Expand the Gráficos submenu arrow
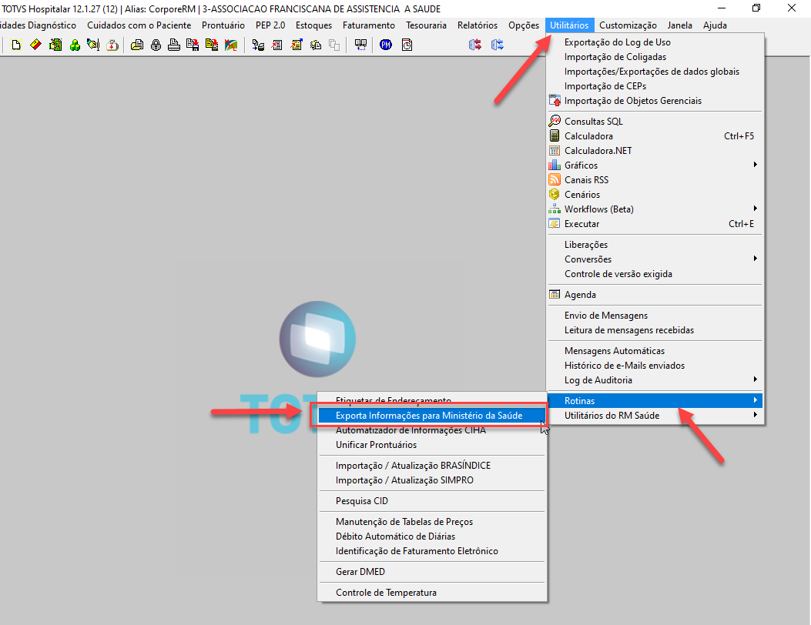 tap(755, 165)
